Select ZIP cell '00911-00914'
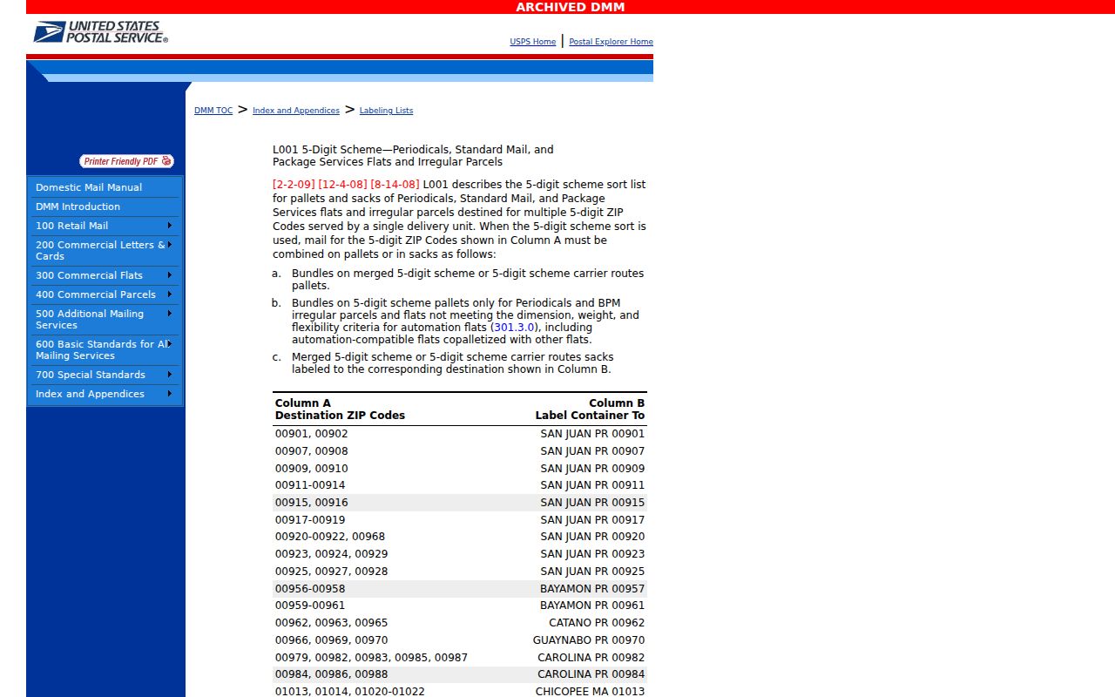 [310, 485]
